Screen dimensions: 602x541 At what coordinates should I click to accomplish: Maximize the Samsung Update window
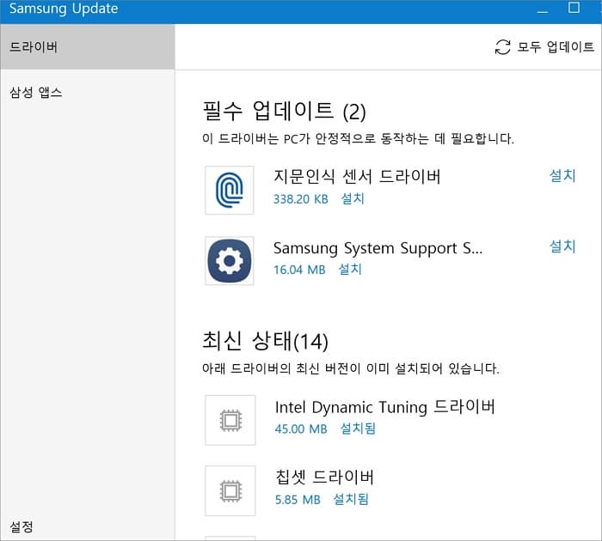tap(574, 8)
